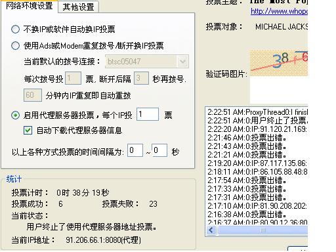Select 不换IP或软件自动换IP投票 radio option
336x252 pixels.
(x=15, y=29)
